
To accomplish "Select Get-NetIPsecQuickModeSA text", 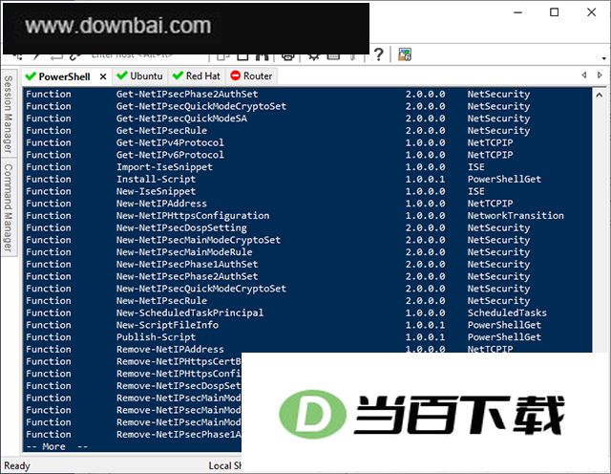I will point(181,118).
